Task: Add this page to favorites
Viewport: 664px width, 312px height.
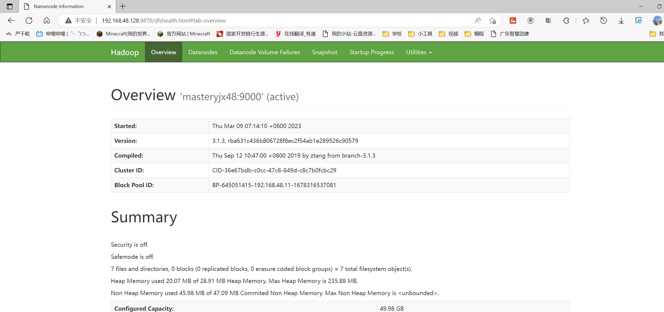Action: coord(492,20)
